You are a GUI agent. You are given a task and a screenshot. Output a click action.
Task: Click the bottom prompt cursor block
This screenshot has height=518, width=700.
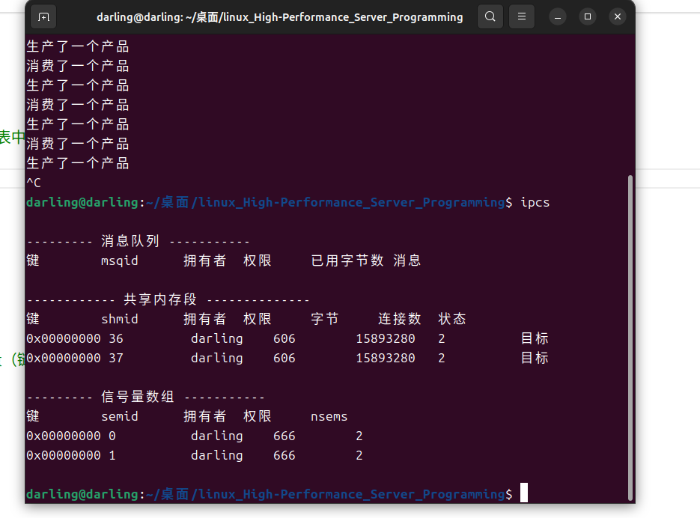point(524,493)
